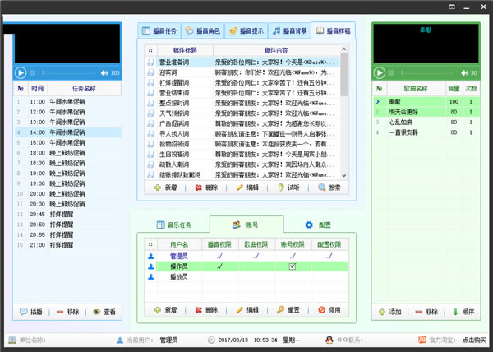The height and width of the screenshot is (352, 493).
Task: Click 移除 under the song list
Action: [426, 312]
